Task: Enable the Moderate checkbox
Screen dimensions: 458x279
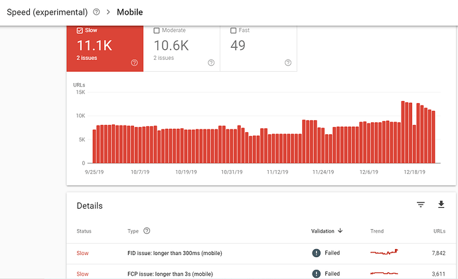Action: click(157, 31)
